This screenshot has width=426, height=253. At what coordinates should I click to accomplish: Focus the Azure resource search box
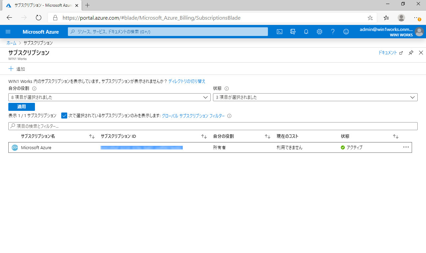(168, 32)
